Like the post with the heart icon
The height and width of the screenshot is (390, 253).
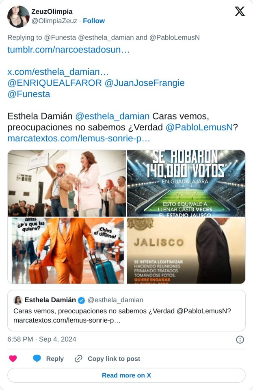[x=13, y=358]
